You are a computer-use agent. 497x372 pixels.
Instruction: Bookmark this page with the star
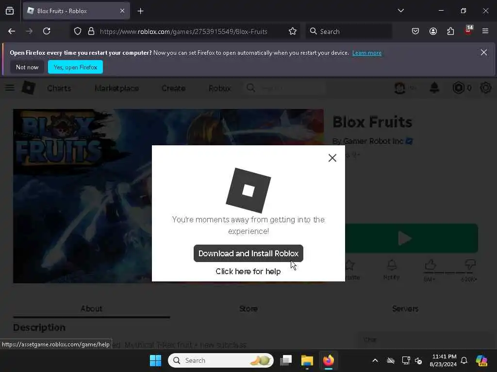pyautogui.click(x=293, y=31)
